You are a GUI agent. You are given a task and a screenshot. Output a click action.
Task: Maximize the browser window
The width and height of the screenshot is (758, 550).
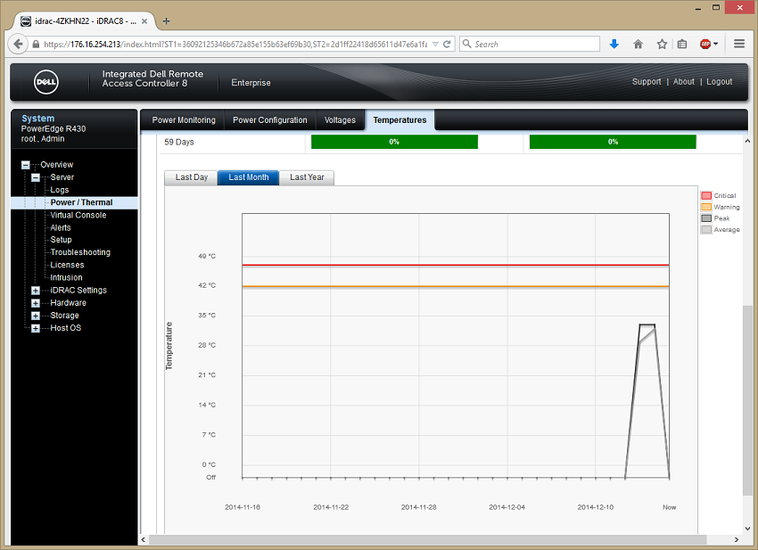[x=716, y=7]
